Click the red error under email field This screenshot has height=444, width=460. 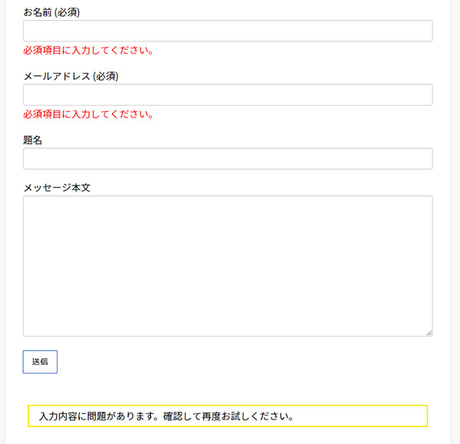[x=88, y=114]
